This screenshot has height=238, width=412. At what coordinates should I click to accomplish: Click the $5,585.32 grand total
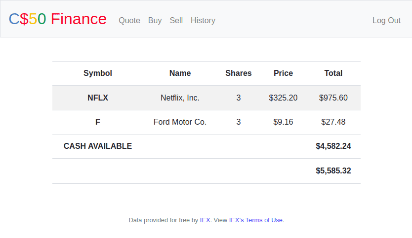pyautogui.click(x=333, y=170)
